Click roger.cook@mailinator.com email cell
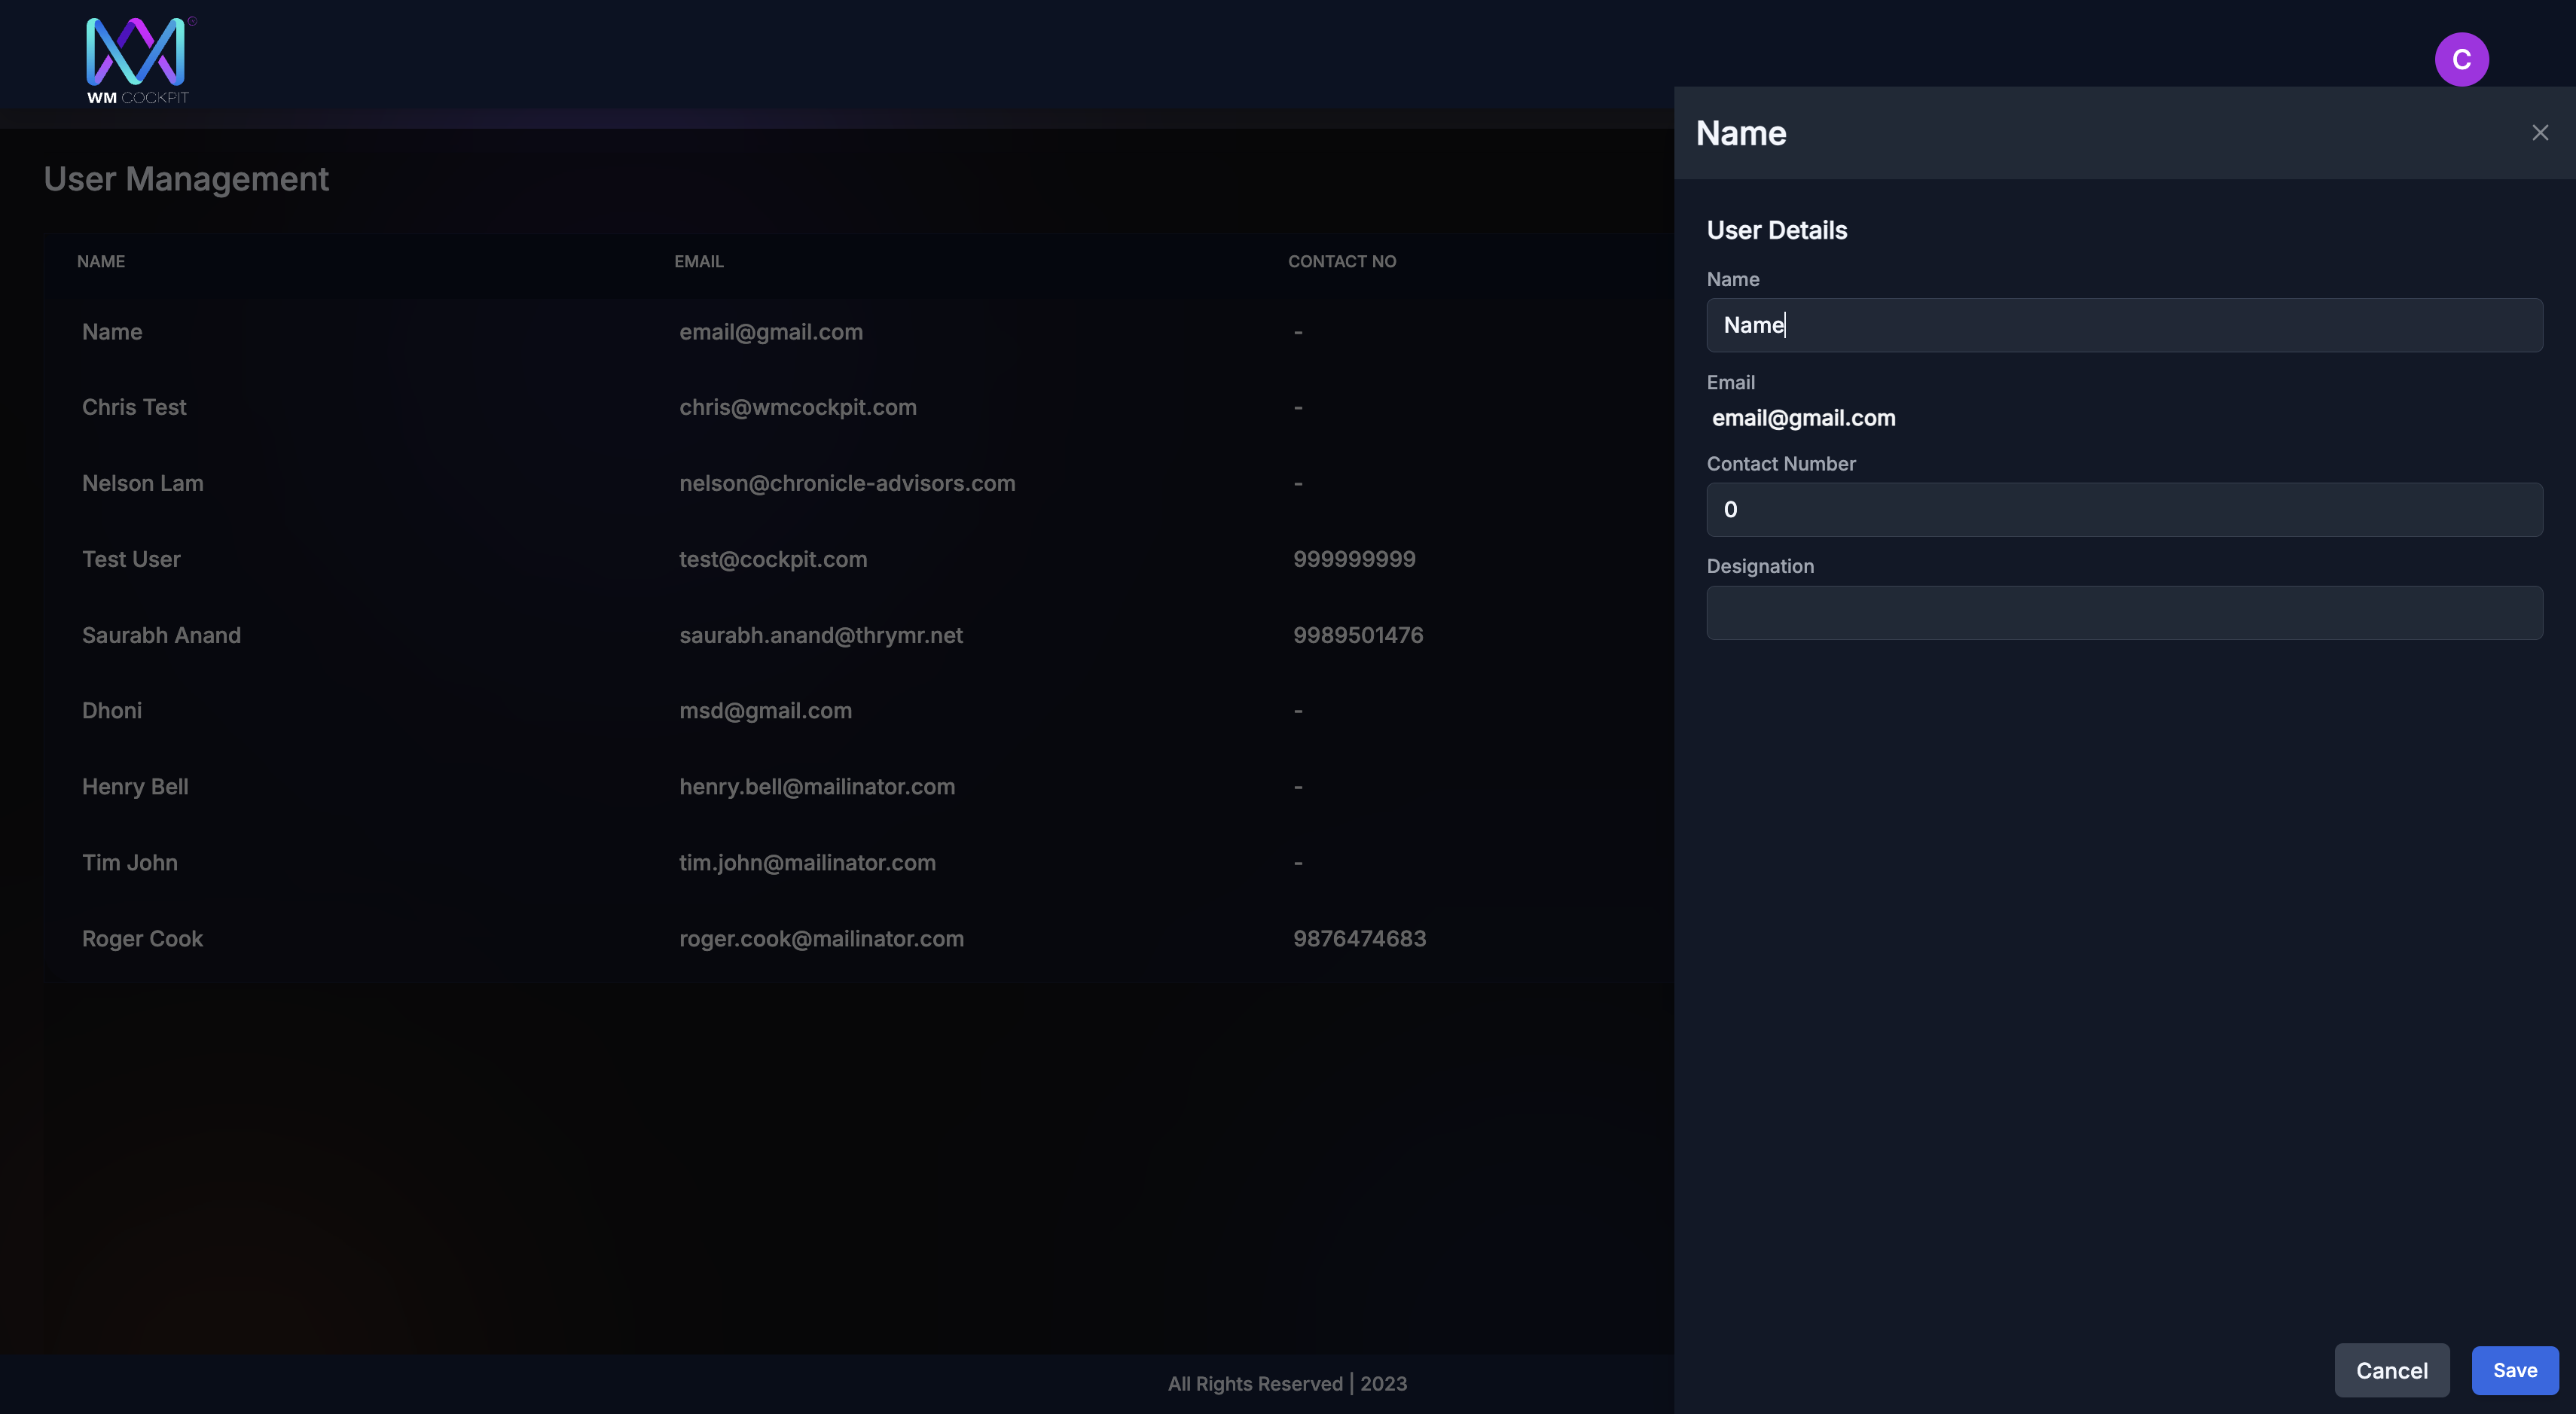This screenshot has width=2576, height=1414. [x=821, y=938]
